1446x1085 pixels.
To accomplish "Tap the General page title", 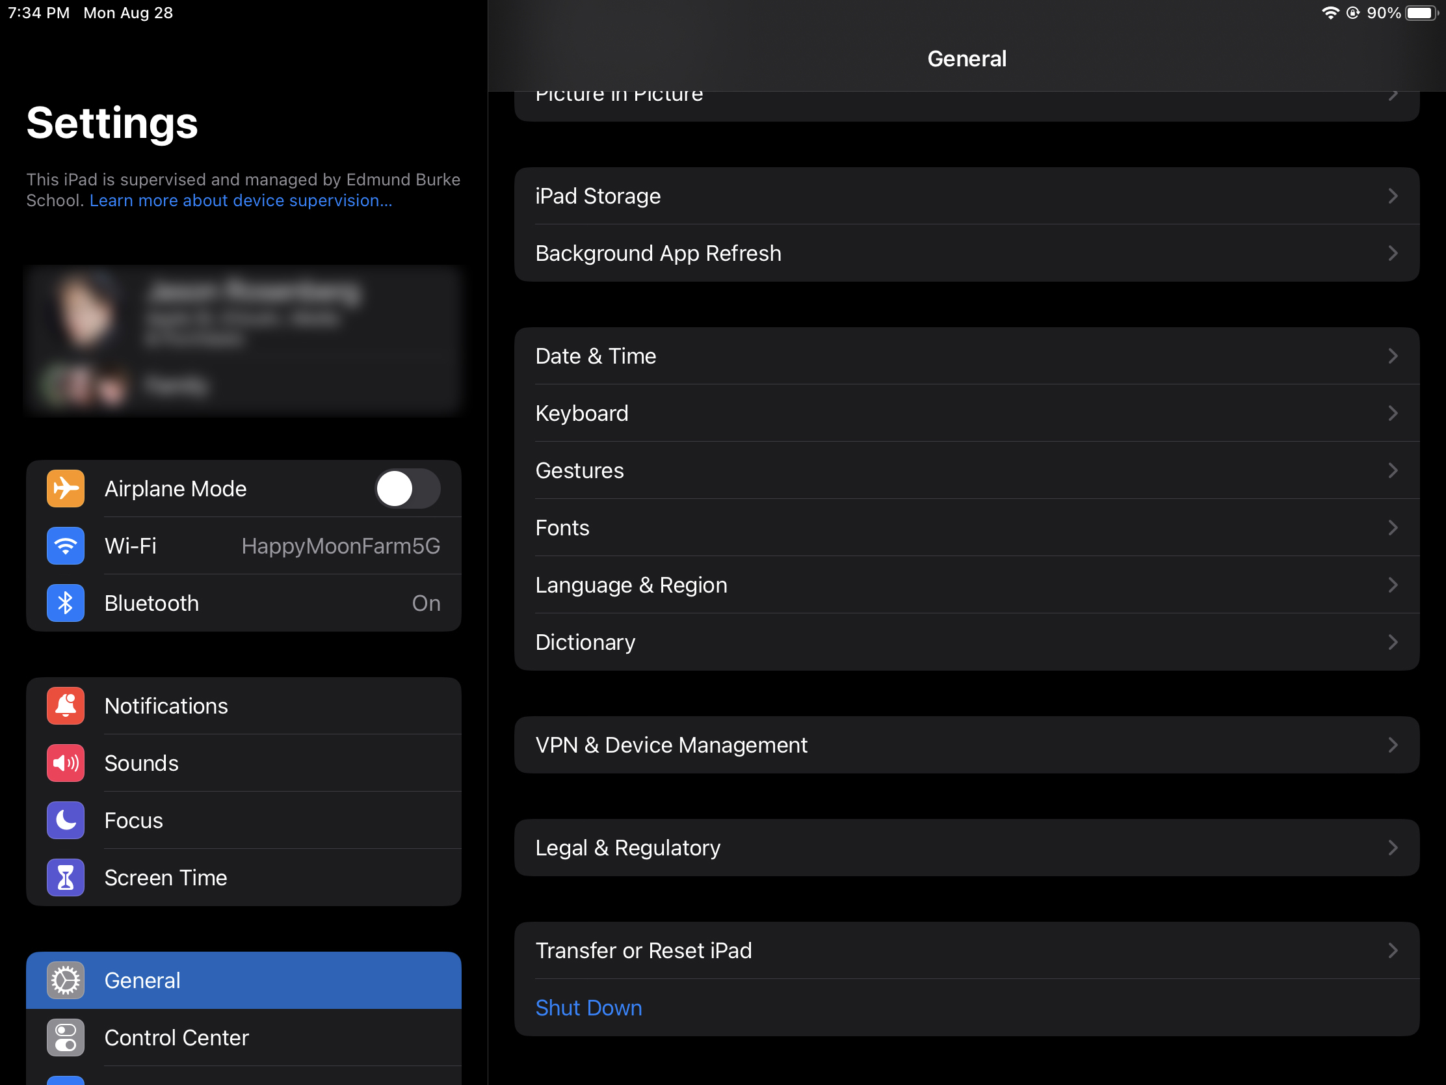I will pyautogui.click(x=967, y=59).
